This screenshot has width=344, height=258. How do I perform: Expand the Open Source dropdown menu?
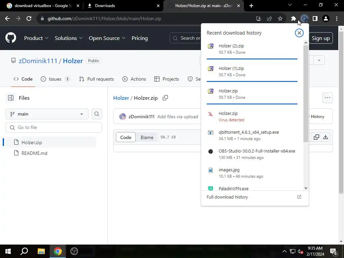107,38
